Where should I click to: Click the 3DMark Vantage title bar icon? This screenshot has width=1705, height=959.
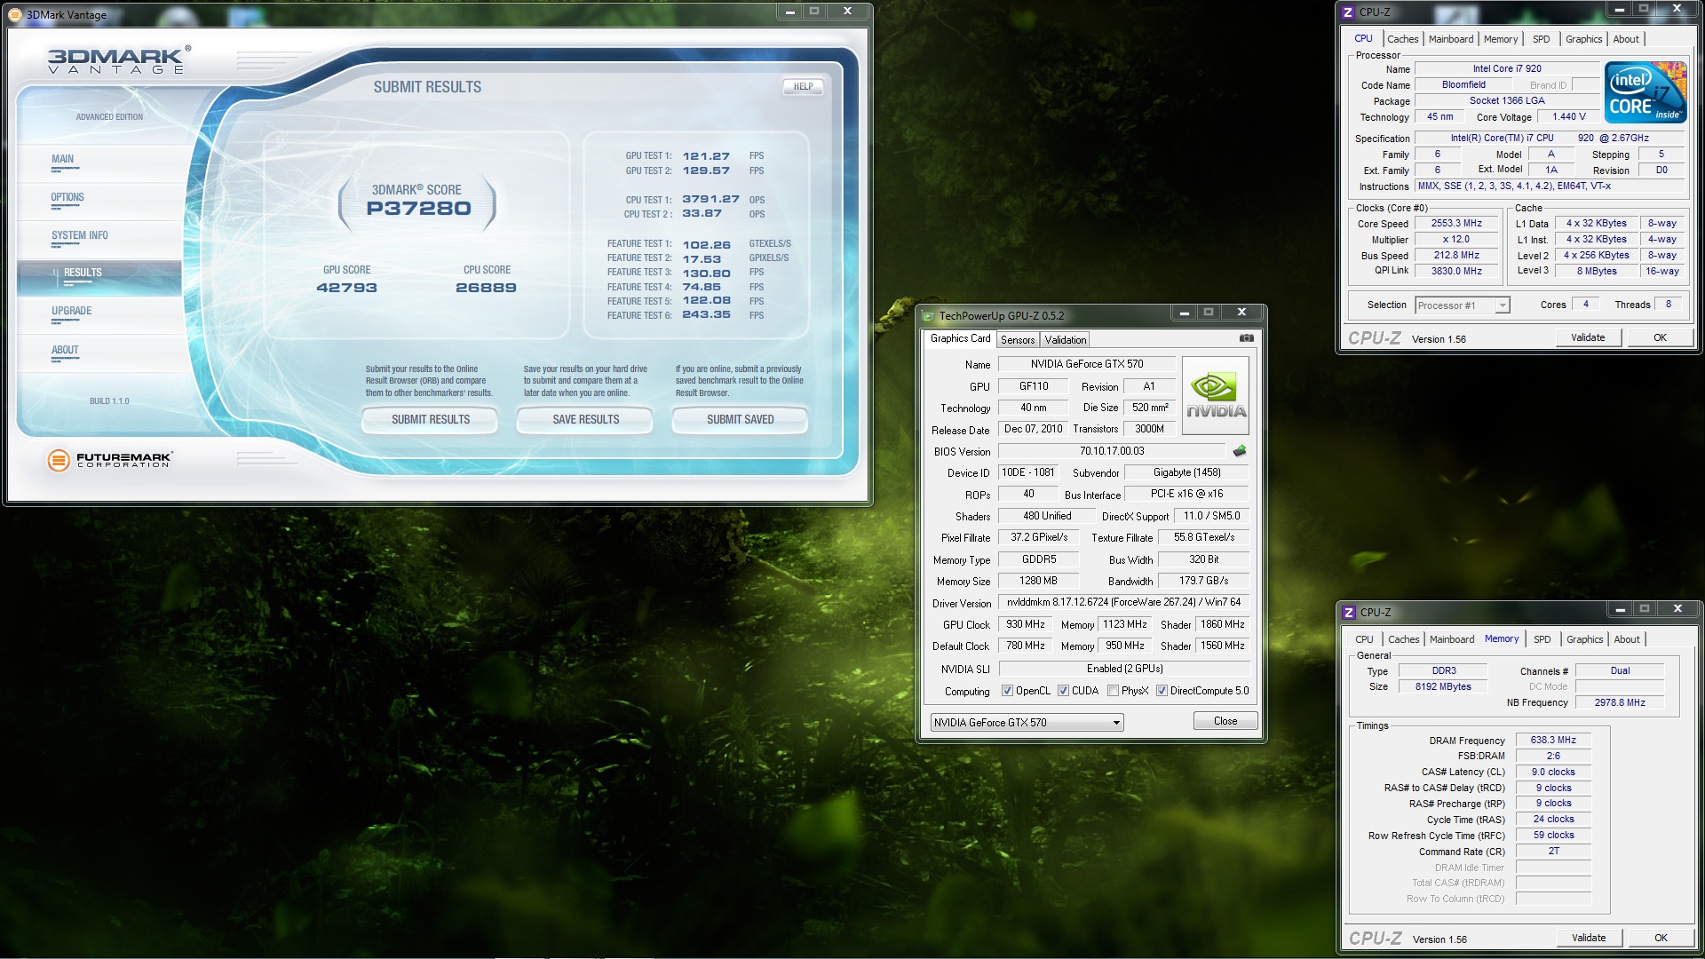[x=16, y=14]
